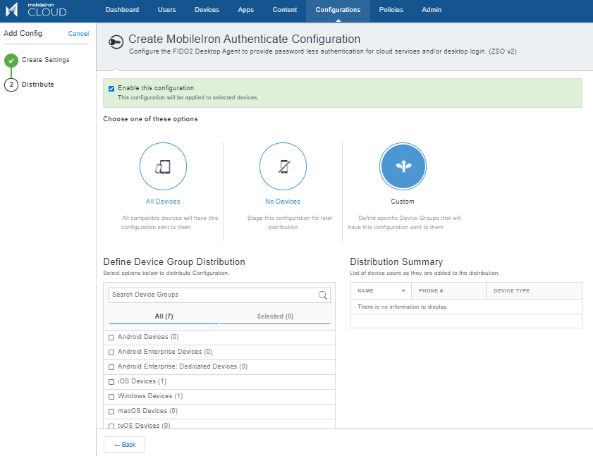
Task: Open the Apps menu
Action: [246, 10]
